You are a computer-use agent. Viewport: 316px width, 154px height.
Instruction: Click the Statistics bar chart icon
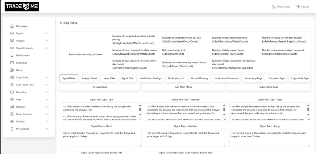12,107
